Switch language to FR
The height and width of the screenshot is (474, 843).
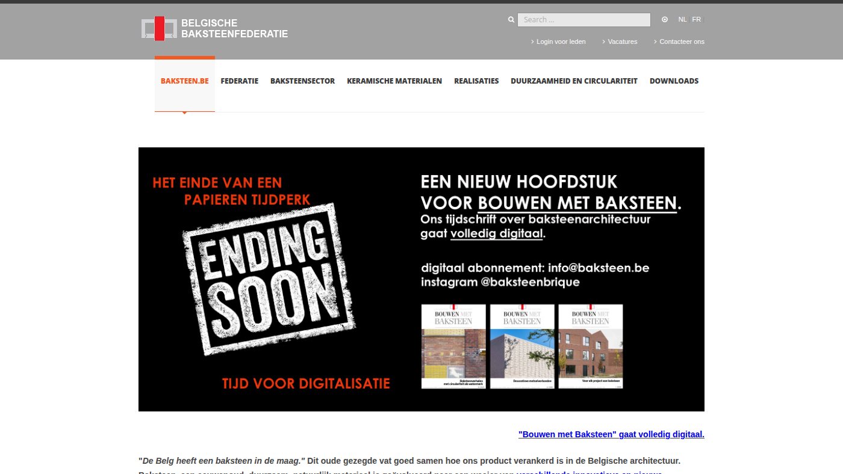pyautogui.click(x=697, y=19)
